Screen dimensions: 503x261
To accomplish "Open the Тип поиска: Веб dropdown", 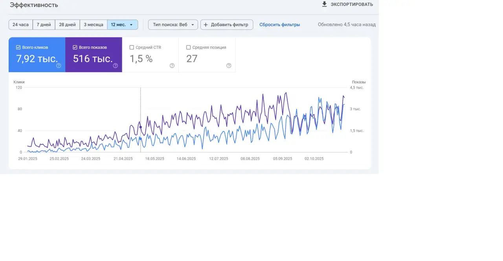I will tap(173, 24).
